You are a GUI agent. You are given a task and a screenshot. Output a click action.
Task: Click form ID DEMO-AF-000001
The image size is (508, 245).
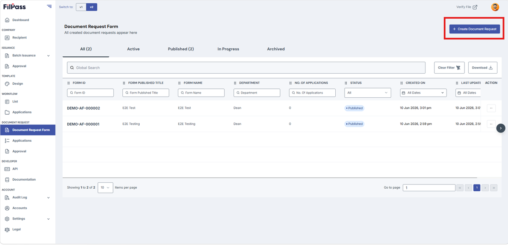pyautogui.click(x=83, y=124)
